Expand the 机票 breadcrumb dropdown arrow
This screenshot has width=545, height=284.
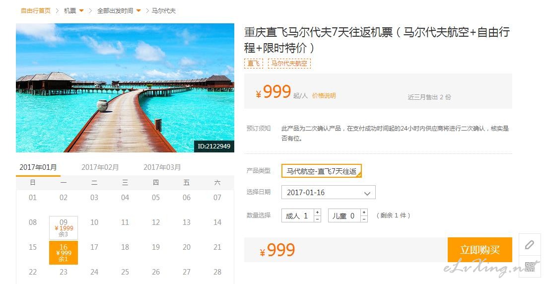tap(82, 11)
